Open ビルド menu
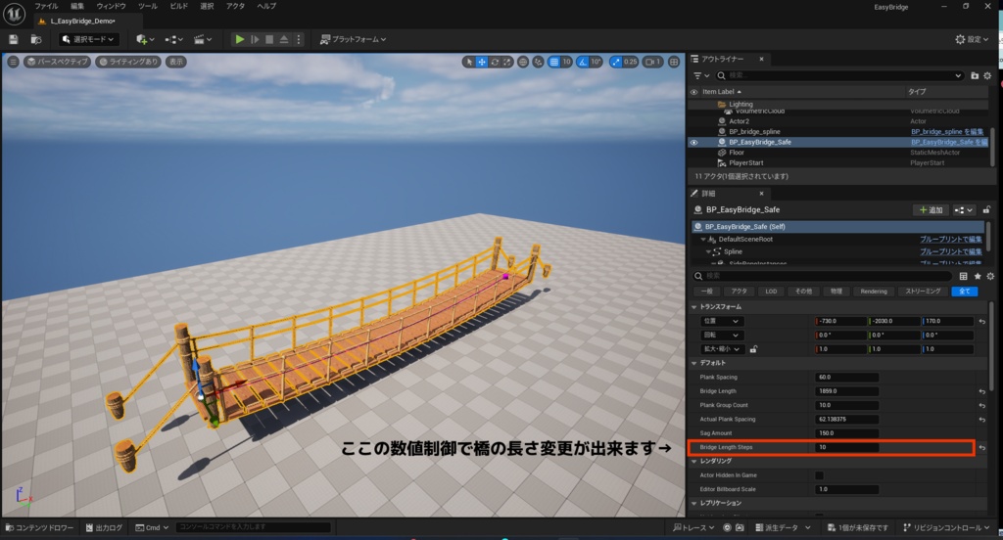Screen dimensions: 1003x540 coord(178,7)
